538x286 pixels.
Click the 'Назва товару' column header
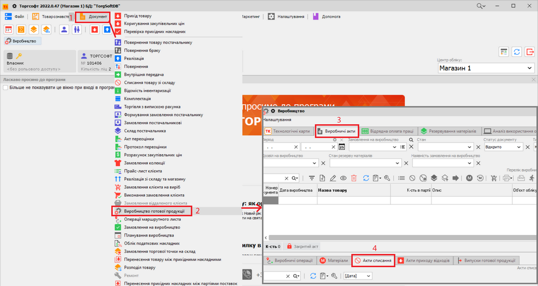pyautogui.click(x=332, y=190)
